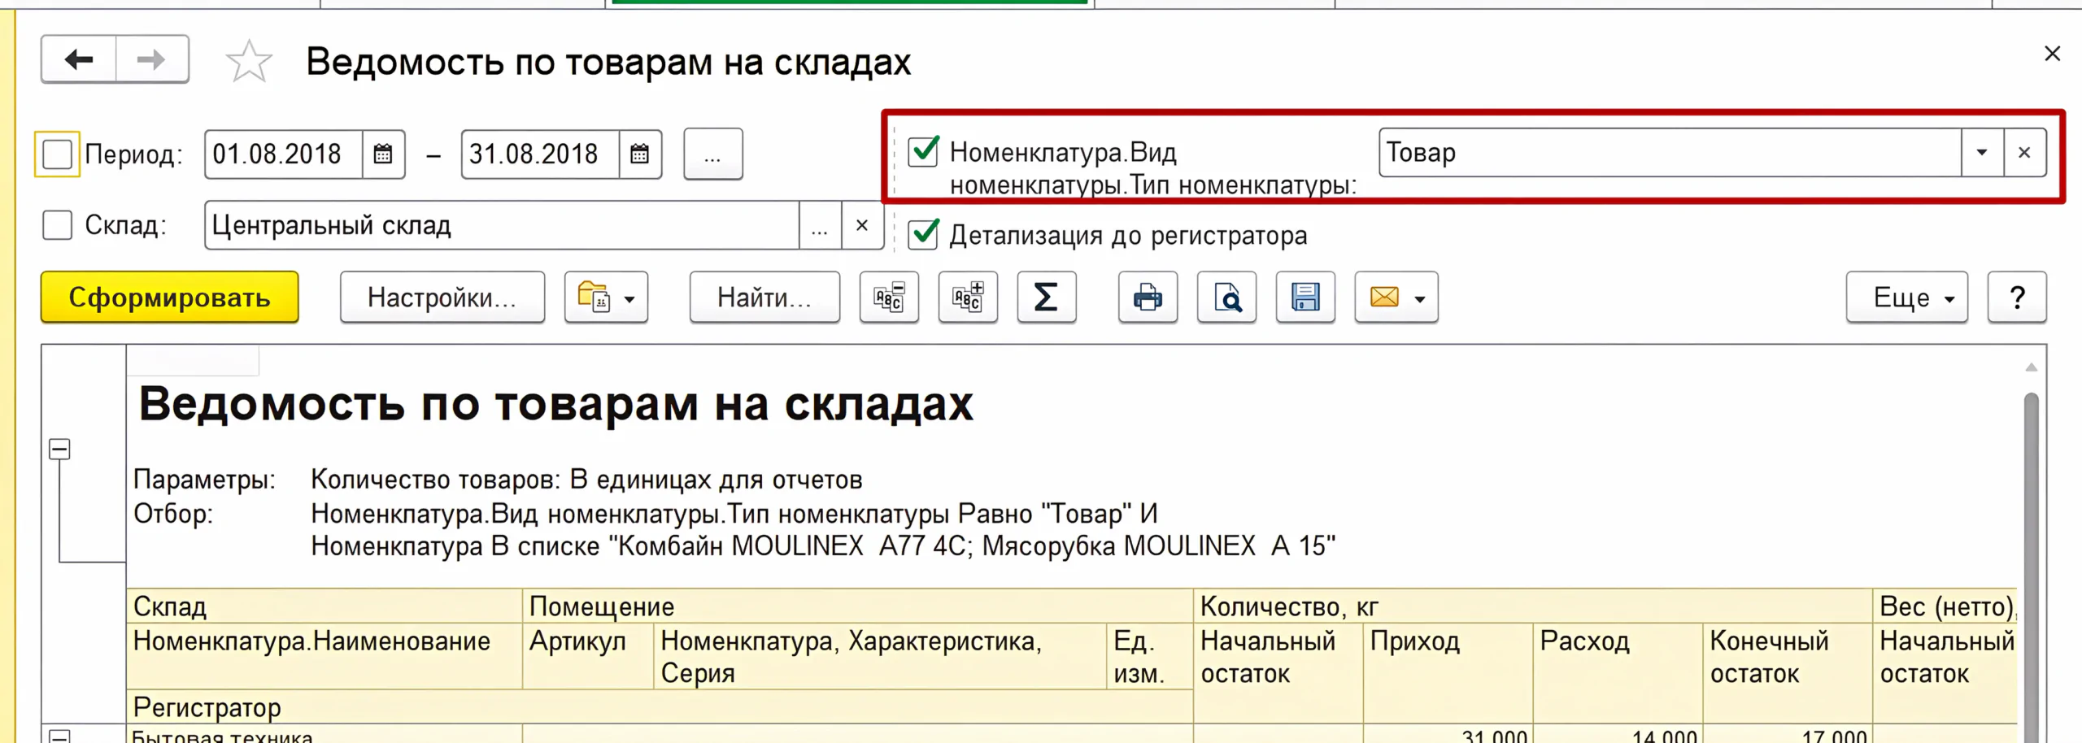Open the Найти… search
The width and height of the screenshot is (2082, 743).
coord(764,298)
